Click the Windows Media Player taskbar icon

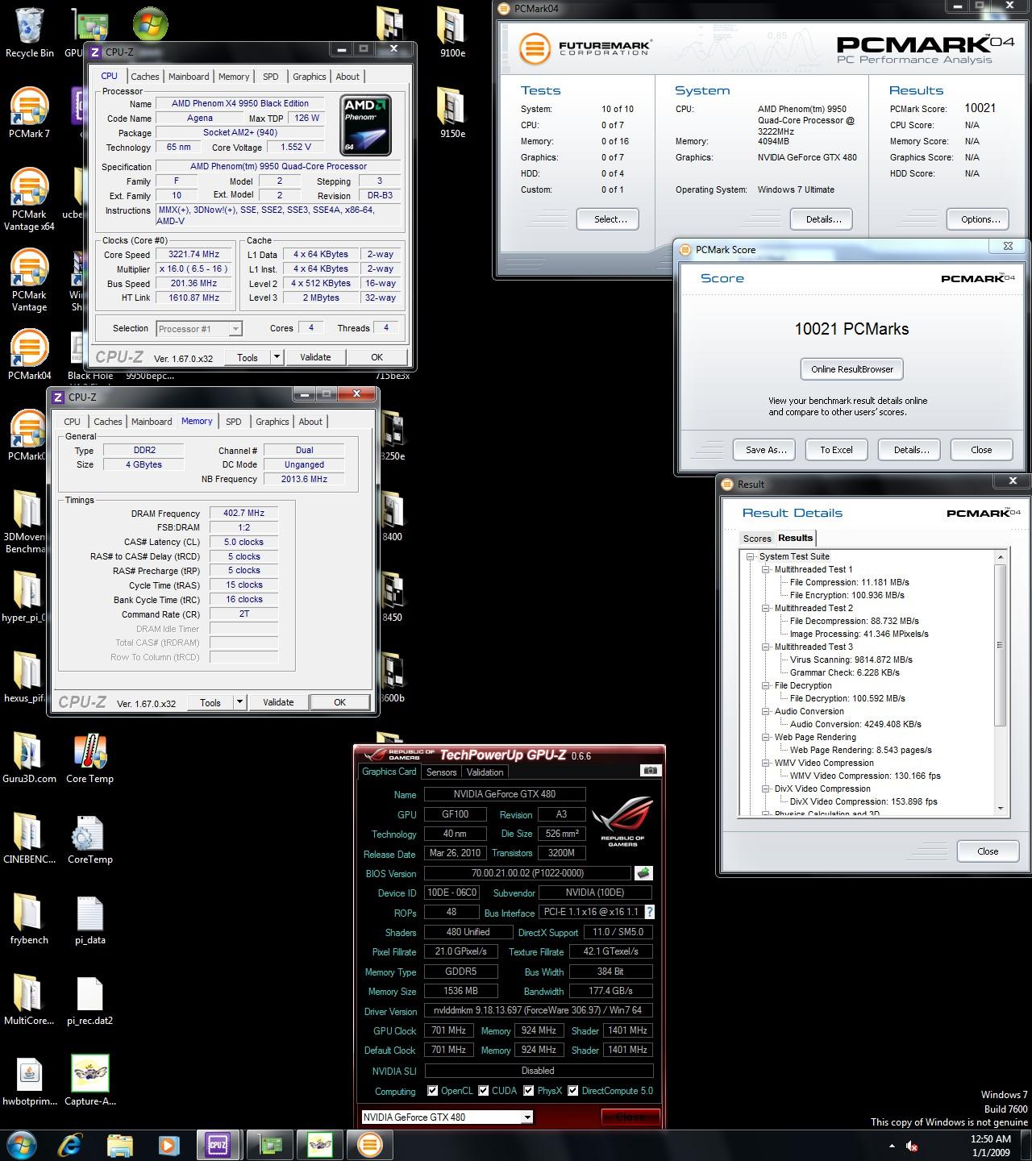[169, 1144]
